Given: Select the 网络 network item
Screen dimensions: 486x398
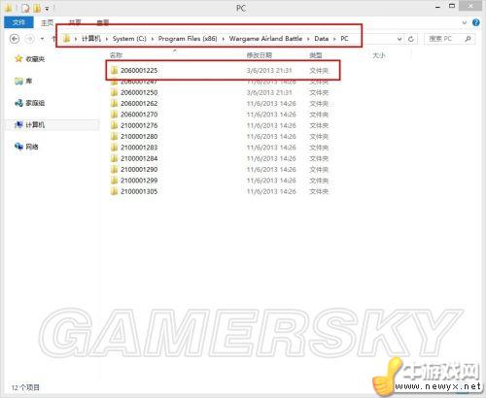Looking at the screenshot, I should tap(26, 147).
